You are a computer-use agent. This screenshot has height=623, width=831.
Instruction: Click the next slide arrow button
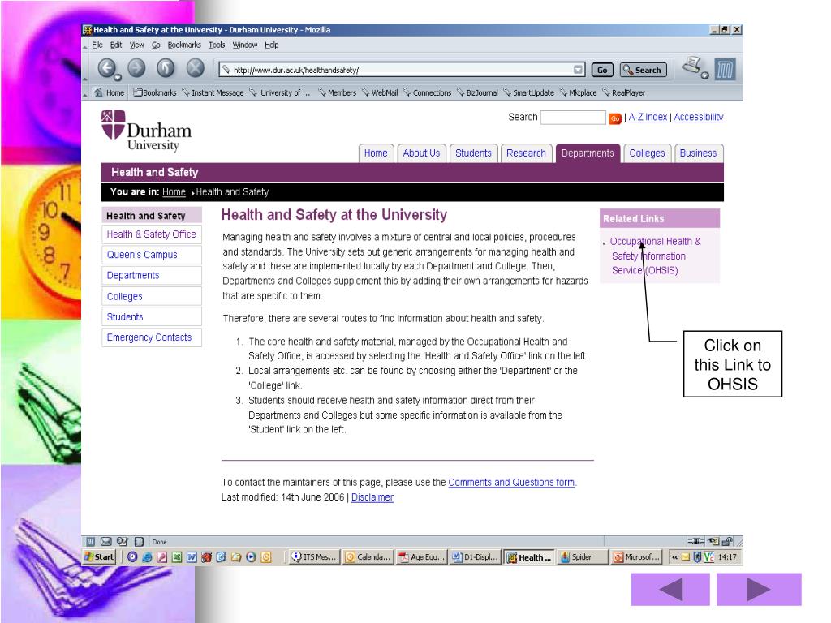coord(759,589)
